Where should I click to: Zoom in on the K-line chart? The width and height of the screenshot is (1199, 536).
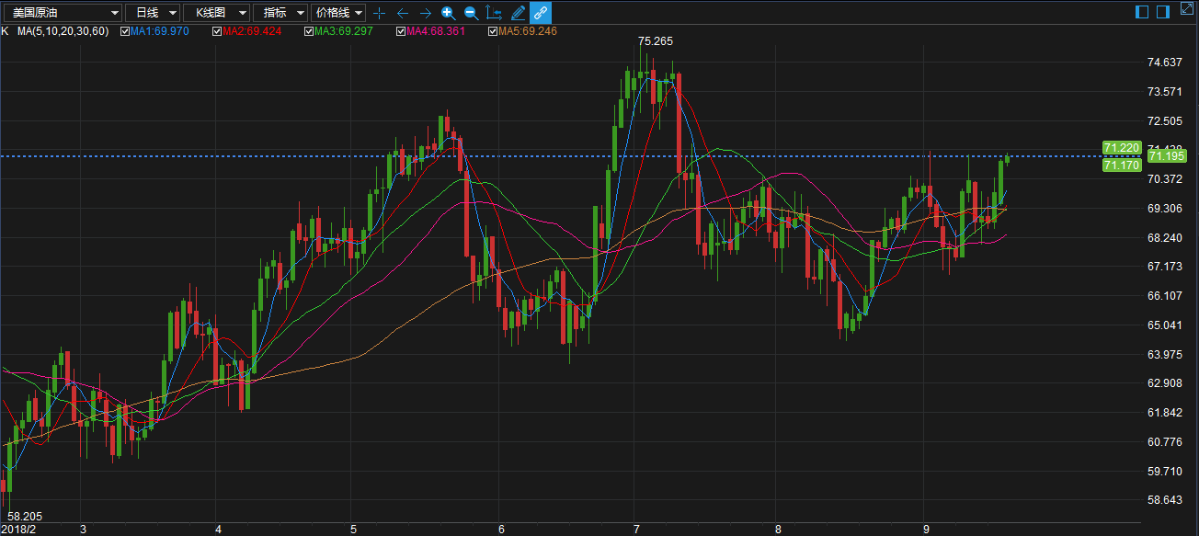pos(448,13)
